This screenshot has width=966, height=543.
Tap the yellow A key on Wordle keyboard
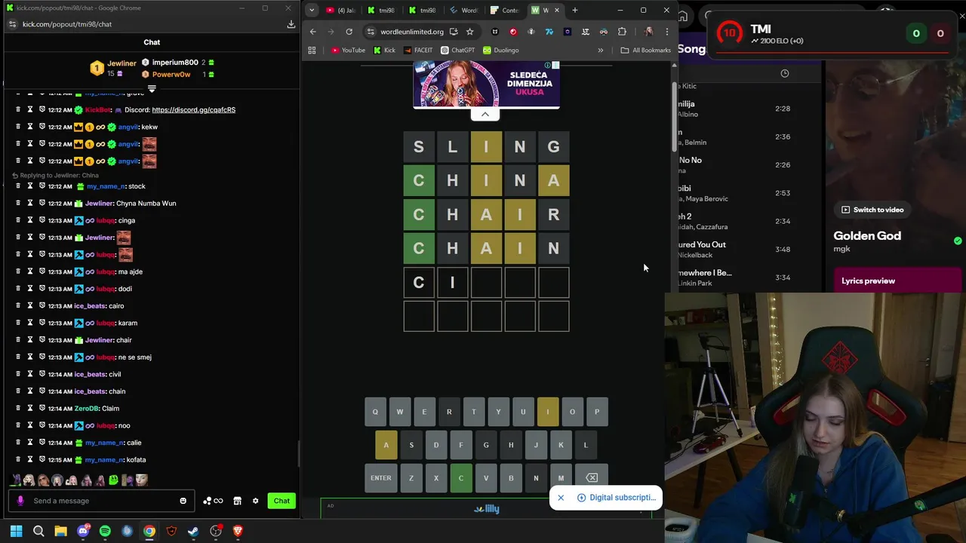[386, 445]
